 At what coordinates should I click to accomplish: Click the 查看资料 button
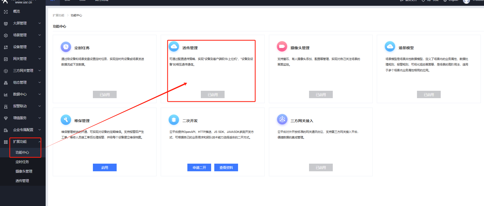coord(226,168)
